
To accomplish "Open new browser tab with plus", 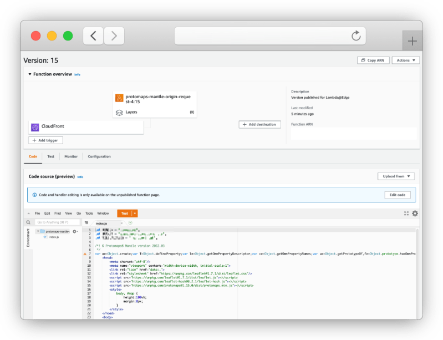I will pos(412,41).
